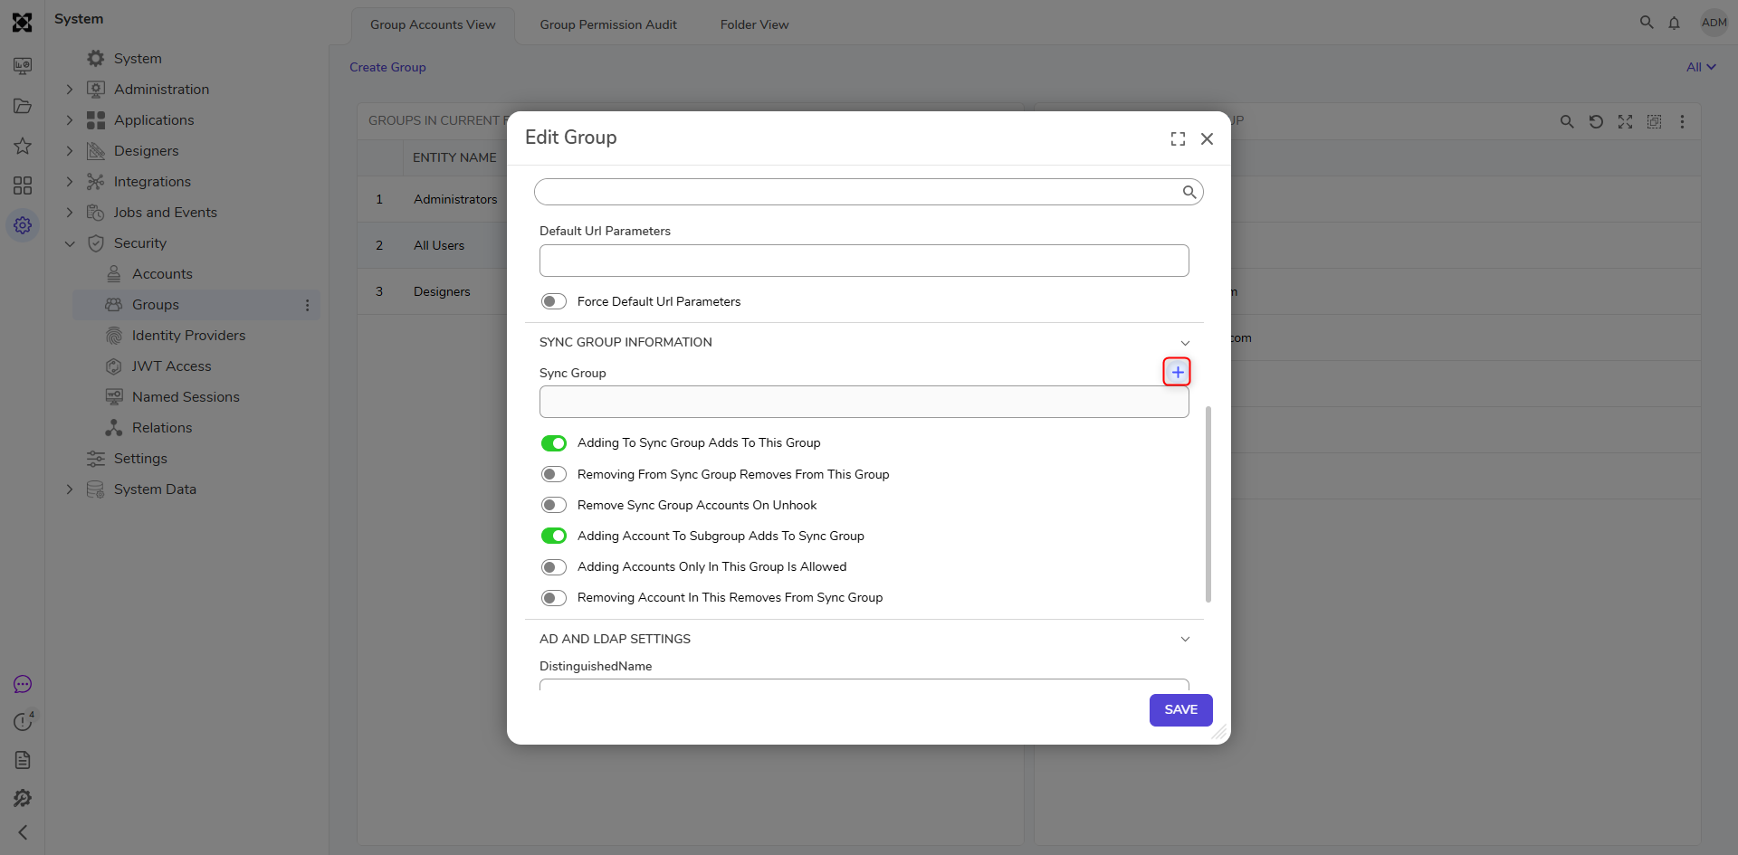Expand the Administration tree node

pos(70,90)
